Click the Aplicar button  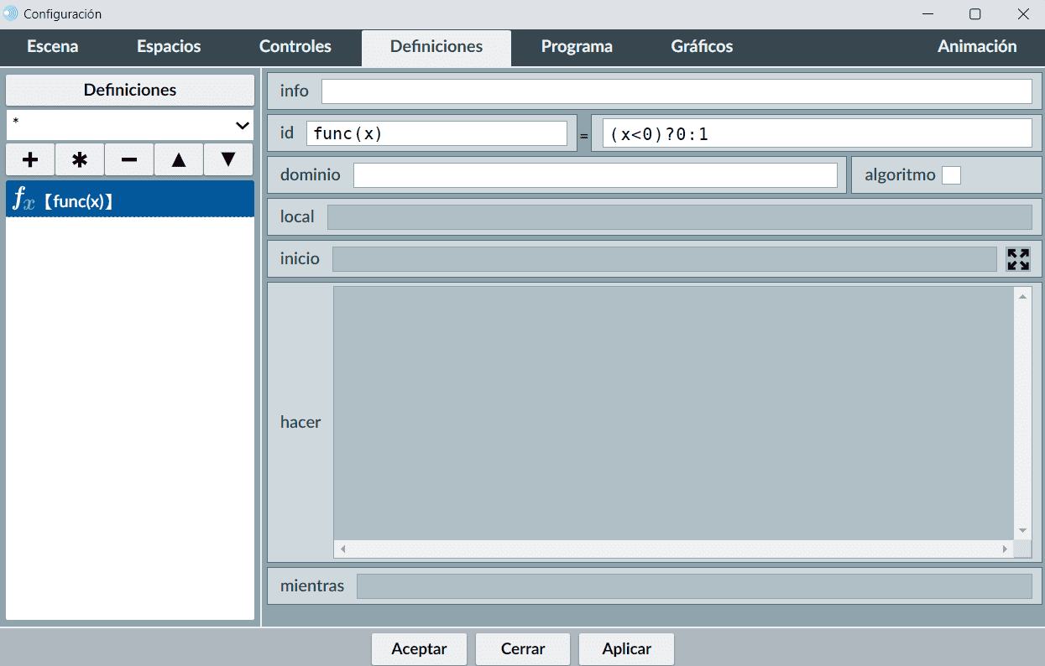pyautogui.click(x=626, y=648)
